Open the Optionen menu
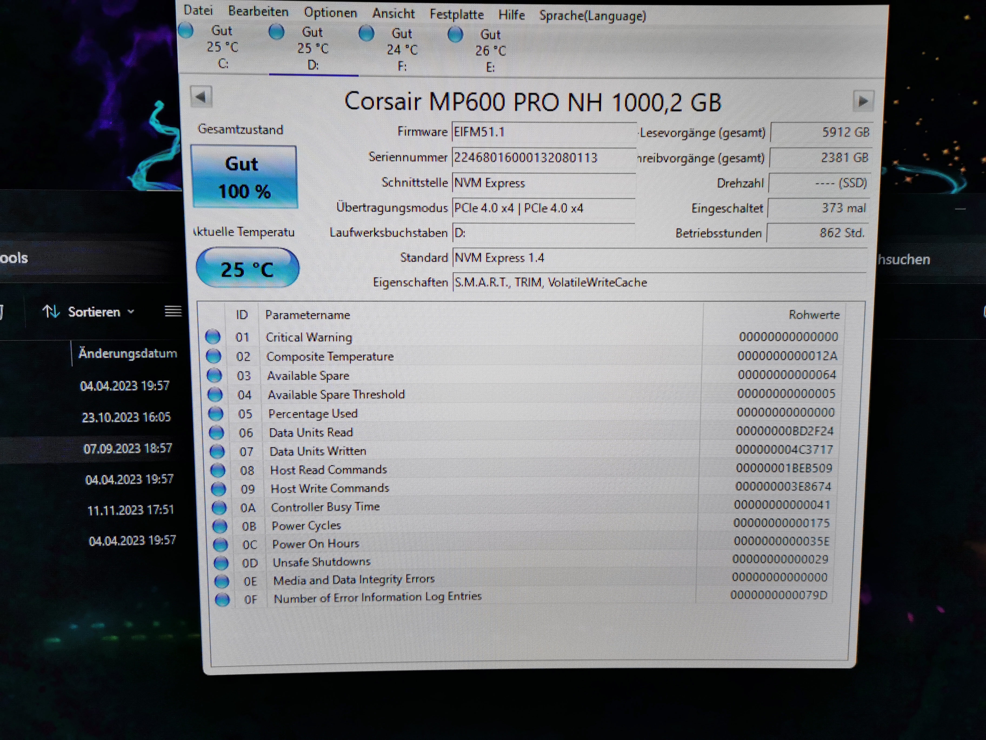This screenshot has height=740, width=986. pos(330,12)
